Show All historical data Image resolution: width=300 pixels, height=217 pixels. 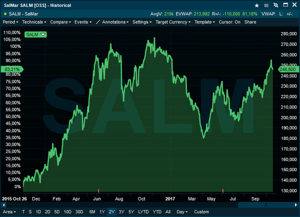click(168, 212)
